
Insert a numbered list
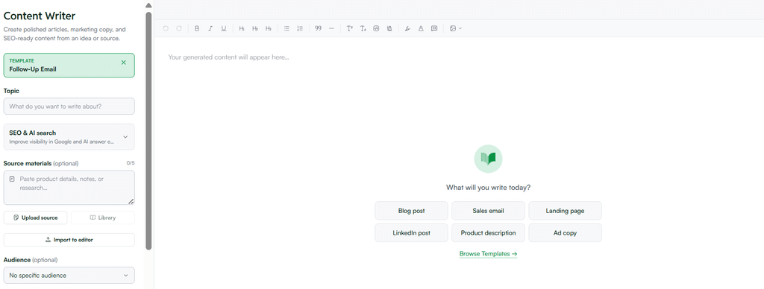[x=300, y=29]
